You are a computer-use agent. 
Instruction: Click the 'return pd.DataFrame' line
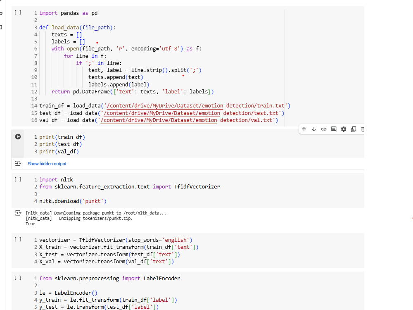coord(133,91)
